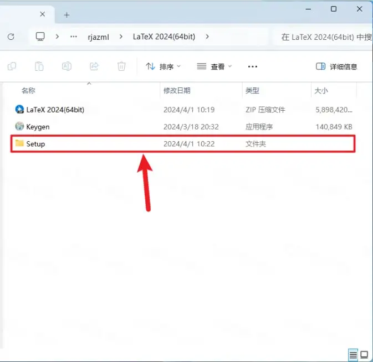This screenshot has height=362, width=373.
Task: Click the LaTeX 2024(64bit) ZIP file icon
Action: coord(19,110)
